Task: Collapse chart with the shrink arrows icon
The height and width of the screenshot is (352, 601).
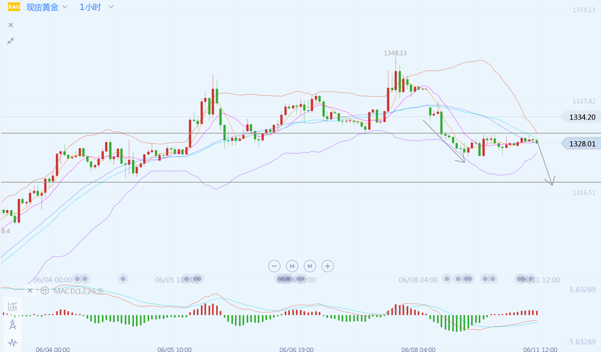Action: pos(10,41)
